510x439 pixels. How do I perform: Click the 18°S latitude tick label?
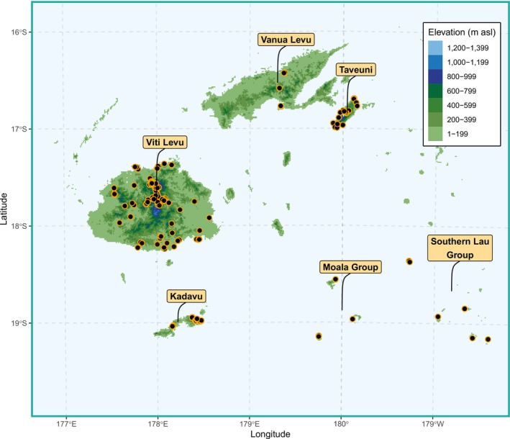[19, 226]
